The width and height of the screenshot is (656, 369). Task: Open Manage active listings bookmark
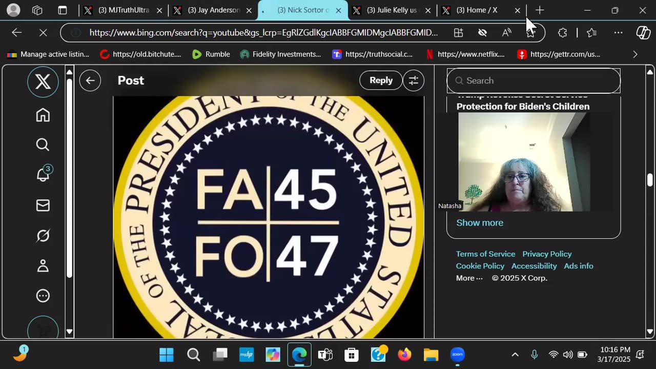pyautogui.click(x=48, y=54)
